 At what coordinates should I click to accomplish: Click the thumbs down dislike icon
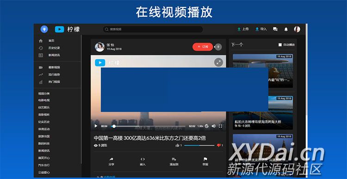coord(219,145)
